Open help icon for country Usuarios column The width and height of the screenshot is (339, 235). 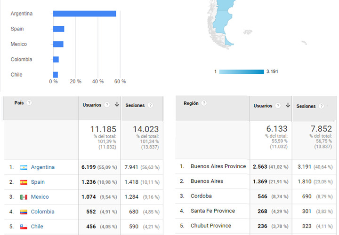107,105
